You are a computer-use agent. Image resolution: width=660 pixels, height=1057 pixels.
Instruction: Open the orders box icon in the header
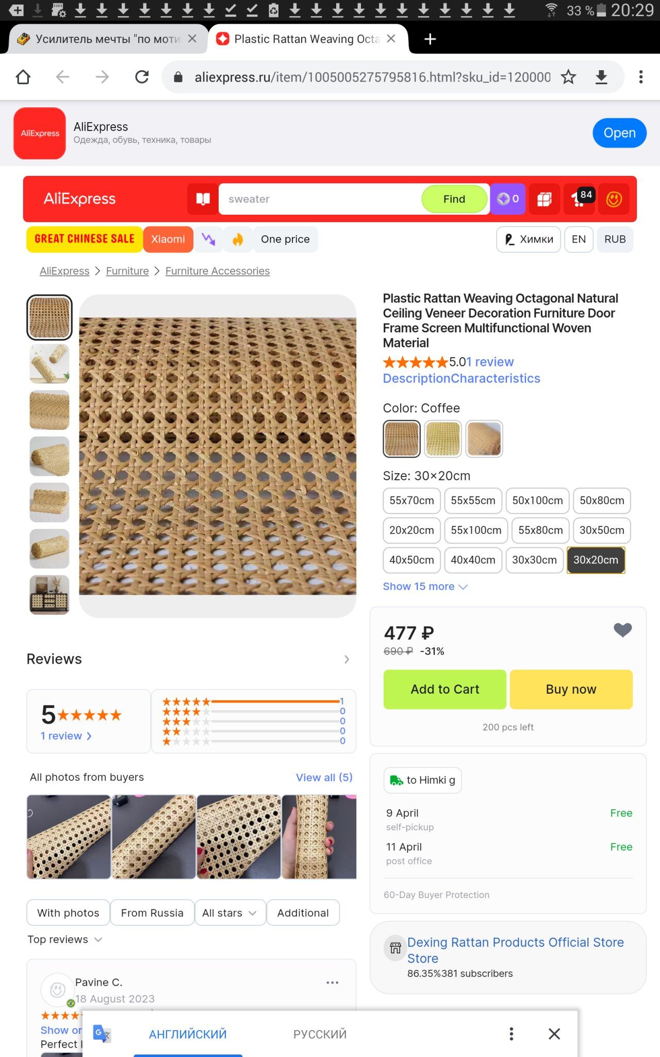[544, 199]
